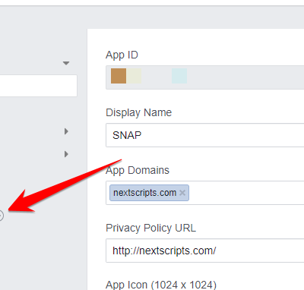Image resolution: width=304 pixels, height=290 pixels.
Task: Click the Display Name field containing SNAP
Action: tap(204, 135)
